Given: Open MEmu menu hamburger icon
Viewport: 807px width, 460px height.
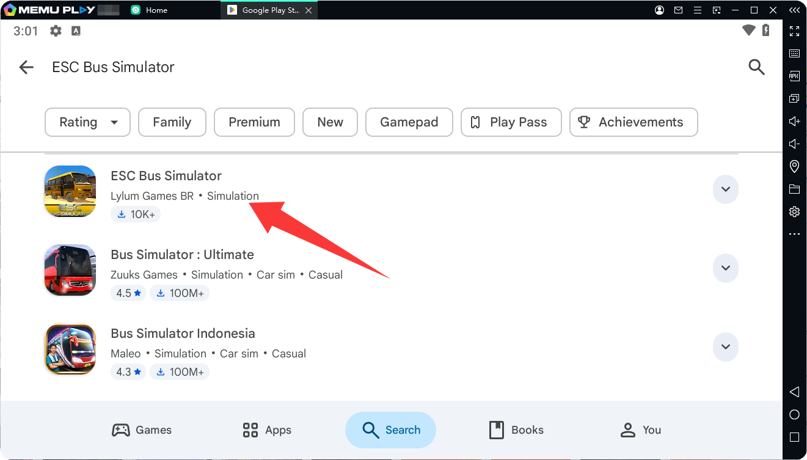Looking at the screenshot, I should click(698, 10).
